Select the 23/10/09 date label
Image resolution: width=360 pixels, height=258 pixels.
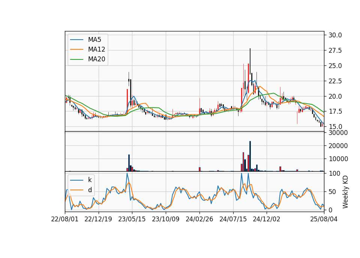166,219
